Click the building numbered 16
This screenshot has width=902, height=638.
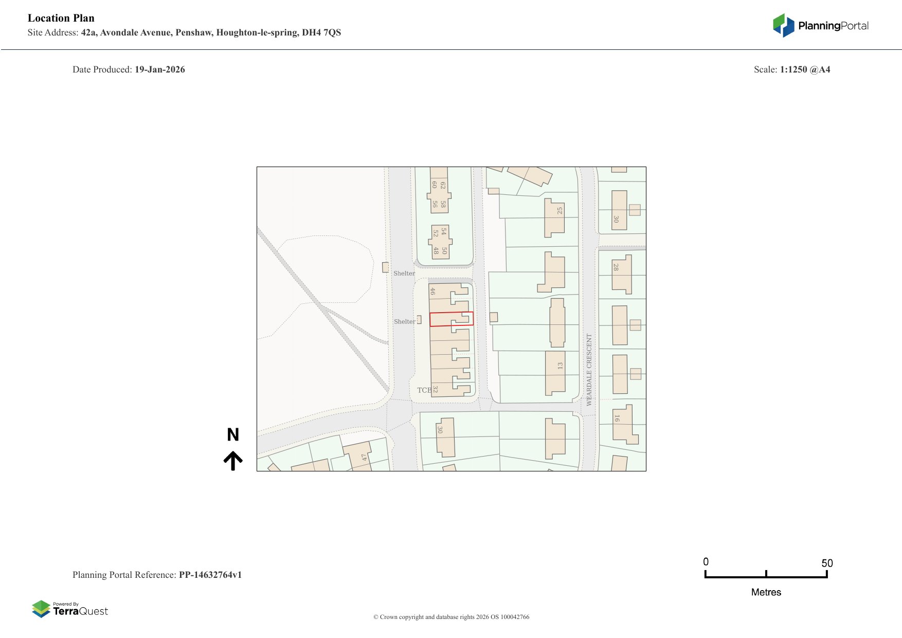click(x=623, y=424)
